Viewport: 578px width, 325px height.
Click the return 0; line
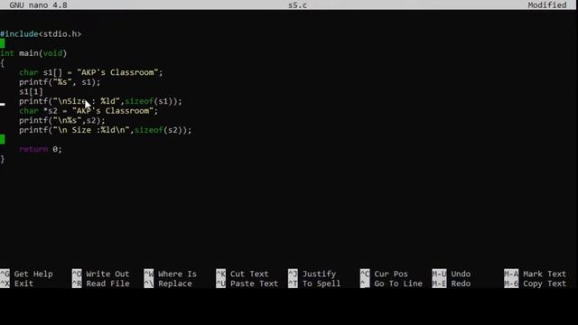tap(41, 149)
